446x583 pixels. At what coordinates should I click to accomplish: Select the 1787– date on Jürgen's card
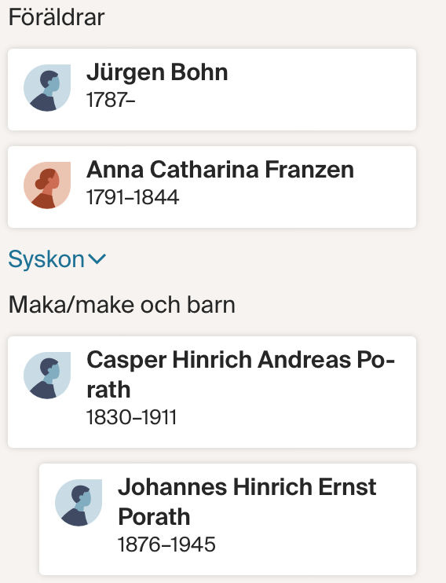pyautogui.click(x=111, y=100)
